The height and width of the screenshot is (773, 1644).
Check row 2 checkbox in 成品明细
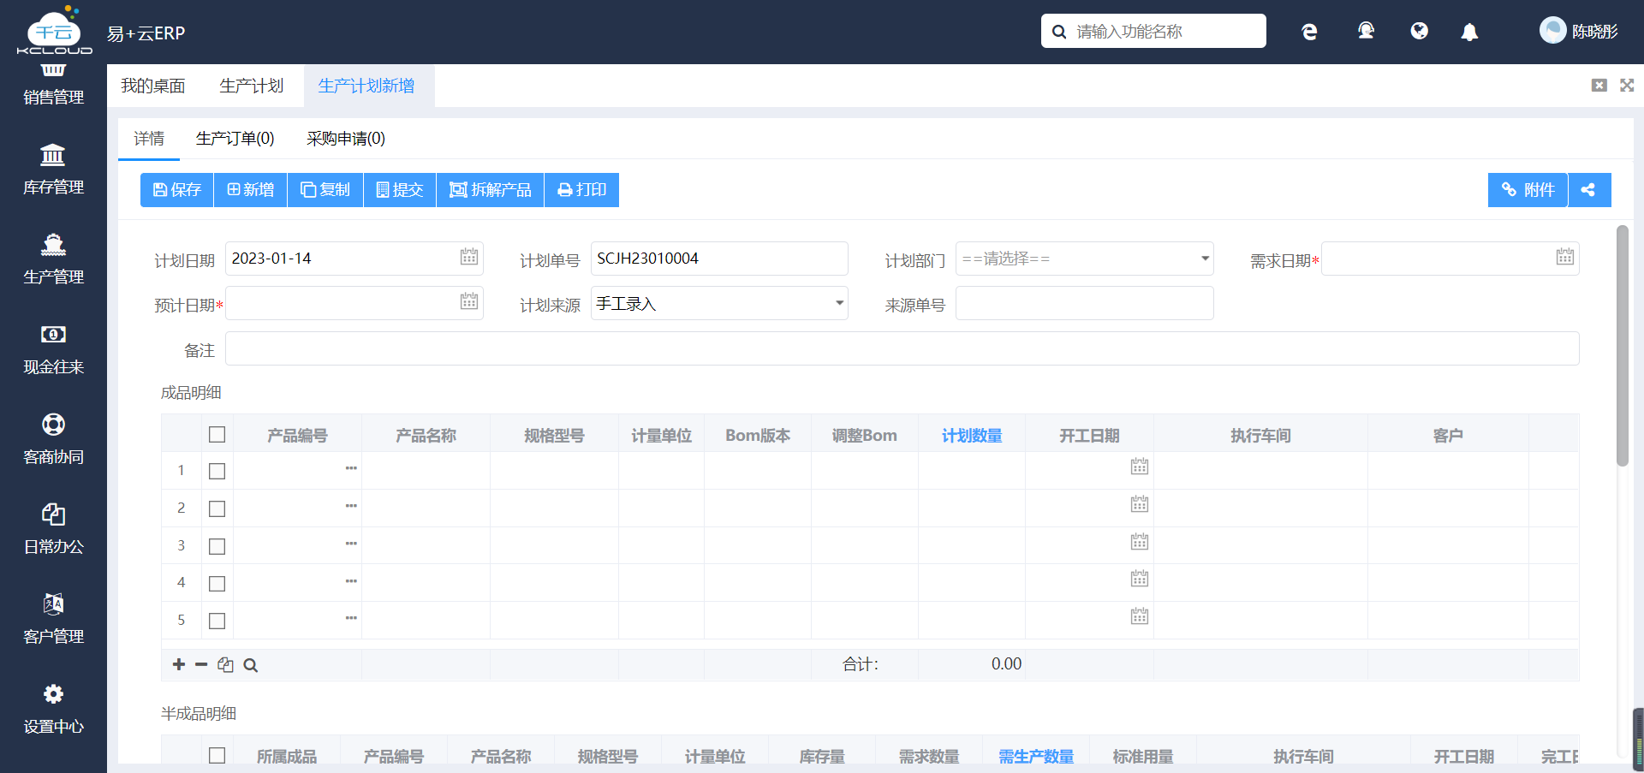(217, 509)
